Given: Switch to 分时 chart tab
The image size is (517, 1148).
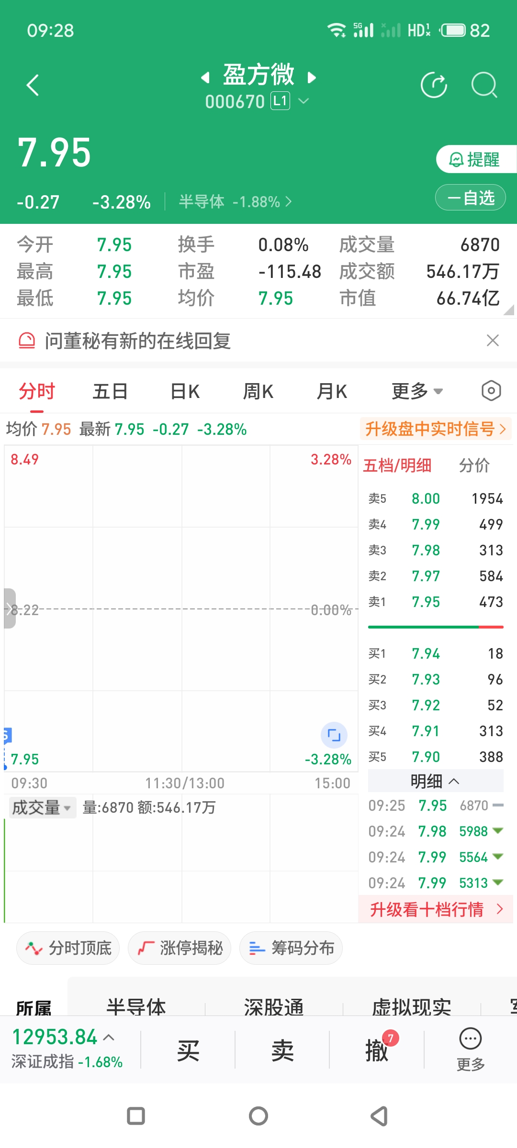Looking at the screenshot, I should 37,391.
